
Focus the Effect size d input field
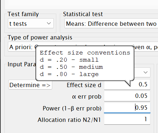127,85
